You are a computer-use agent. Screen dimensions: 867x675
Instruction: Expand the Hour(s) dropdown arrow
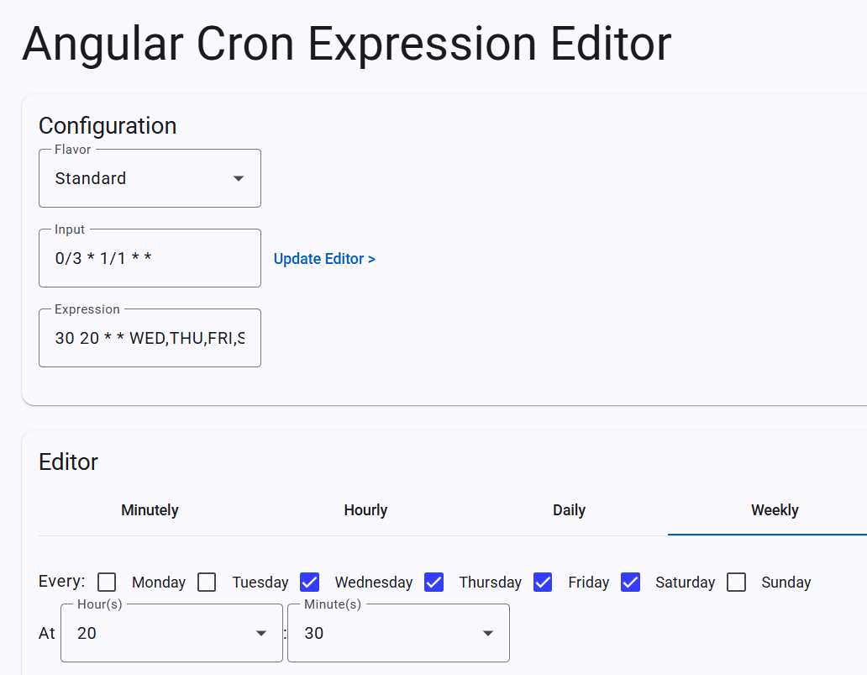[x=261, y=633]
